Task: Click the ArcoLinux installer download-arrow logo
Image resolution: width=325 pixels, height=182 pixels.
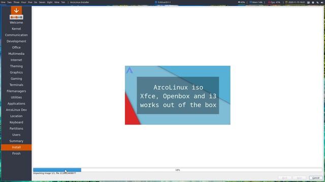Action: (16, 13)
